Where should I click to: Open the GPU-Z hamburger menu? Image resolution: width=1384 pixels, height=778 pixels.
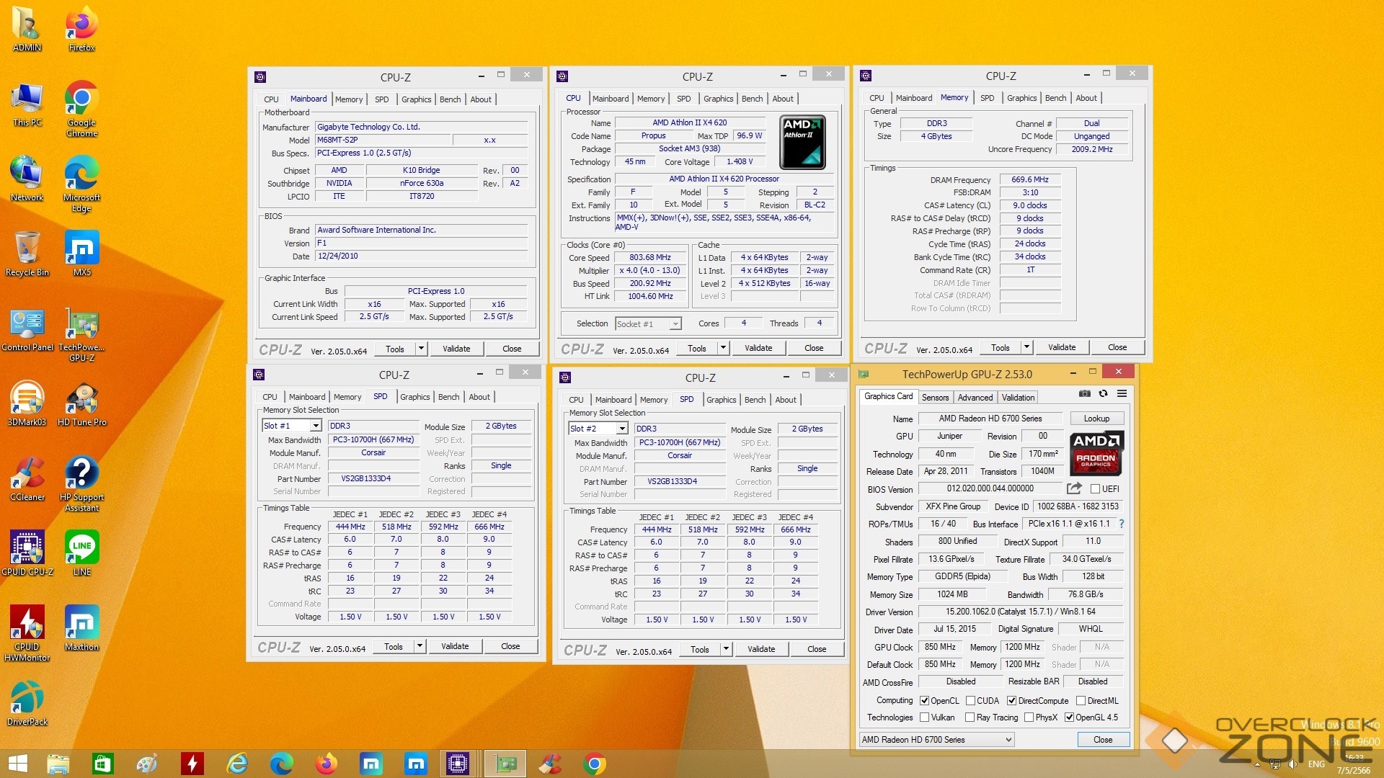click(x=1122, y=393)
